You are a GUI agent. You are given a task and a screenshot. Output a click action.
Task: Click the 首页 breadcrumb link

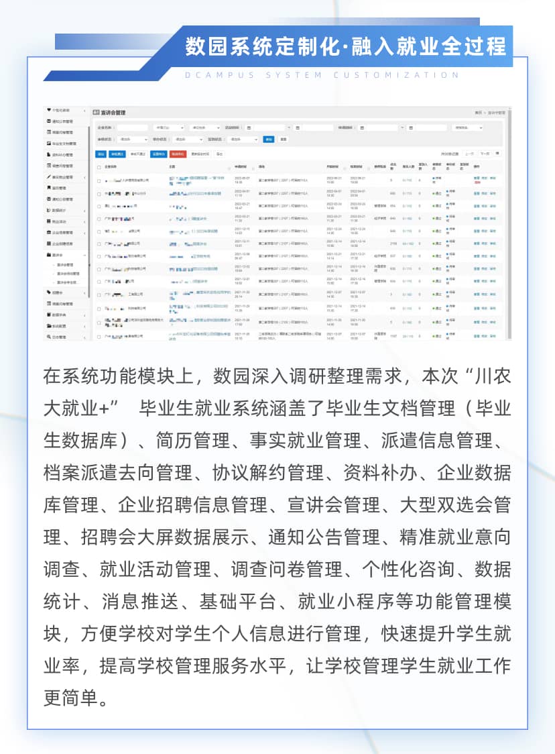tap(478, 113)
